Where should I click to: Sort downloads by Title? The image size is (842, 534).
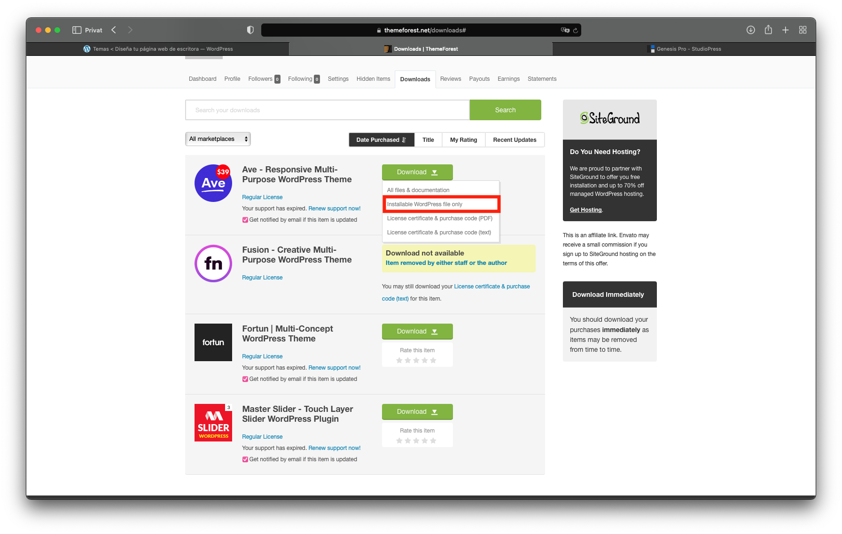coord(428,140)
